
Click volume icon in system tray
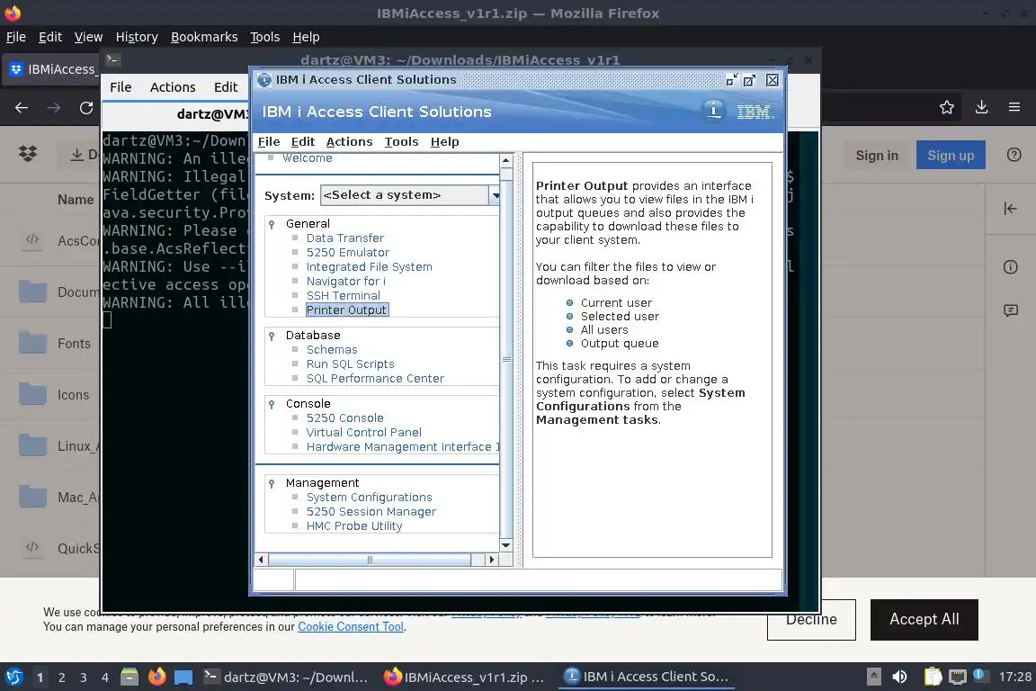pyautogui.click(x=899, y=677)
